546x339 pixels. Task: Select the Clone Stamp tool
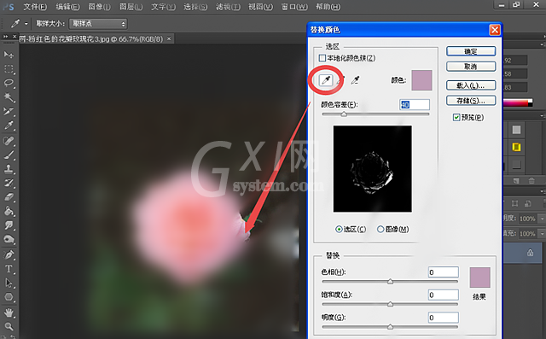(x=9, y=169)
